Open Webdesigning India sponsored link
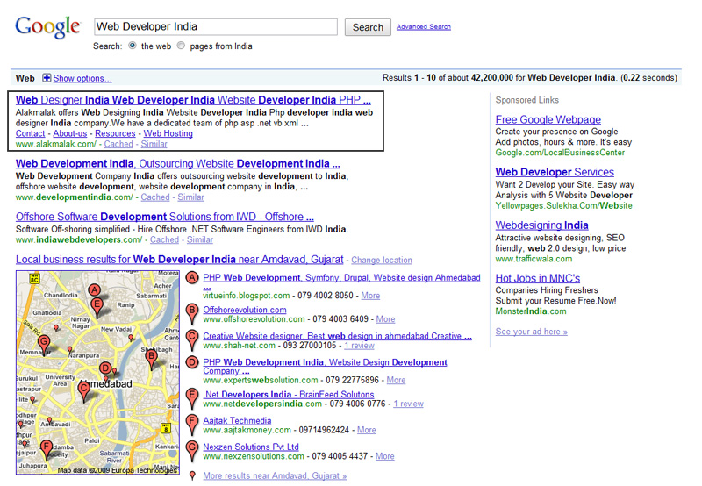This screenshot has height=486, width=702. [541, 225]
